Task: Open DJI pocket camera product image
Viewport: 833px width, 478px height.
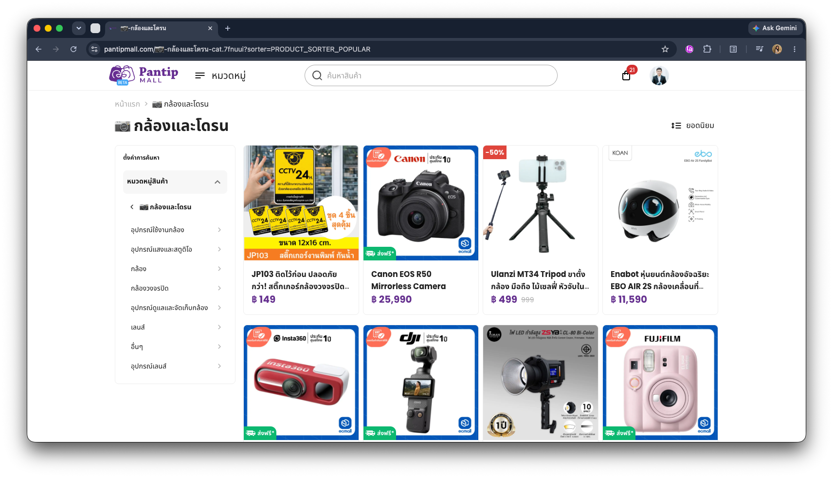Action: tap(421, 383)
